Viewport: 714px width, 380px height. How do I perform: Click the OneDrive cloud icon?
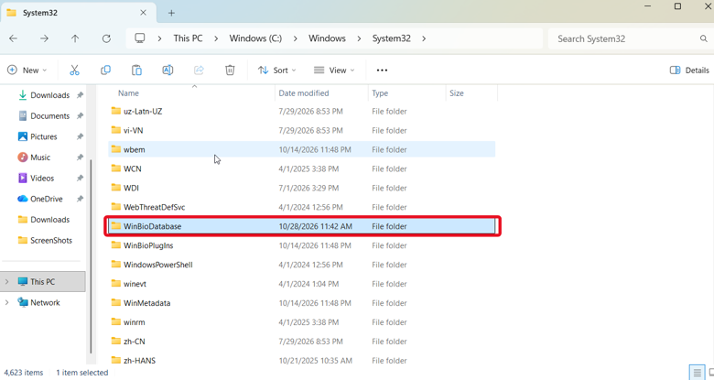click(22, 199)
